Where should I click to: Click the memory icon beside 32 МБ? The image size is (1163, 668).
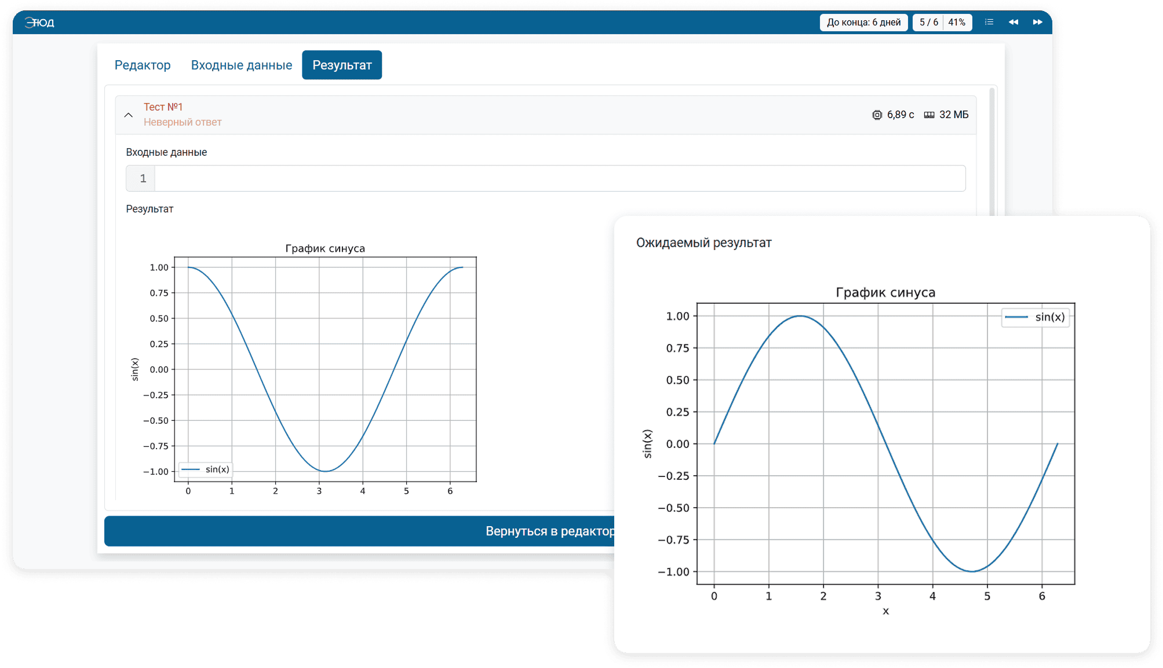coord(929,115)
